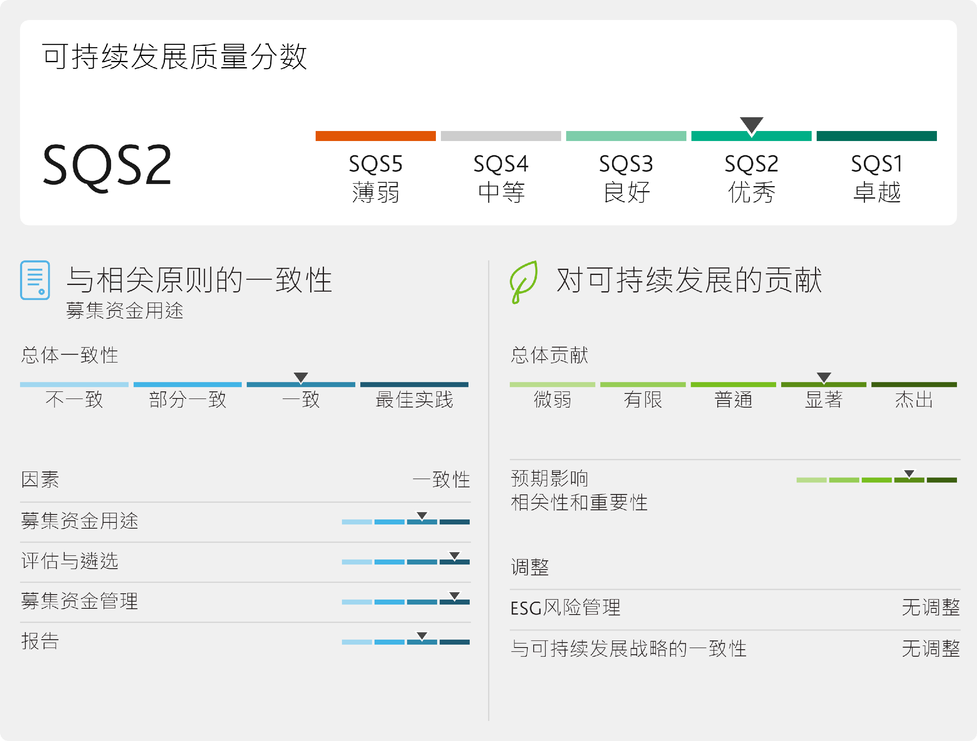Click the marker on the 募集资金管理 rating bar
977x741 pixels.
pos(455,596)
